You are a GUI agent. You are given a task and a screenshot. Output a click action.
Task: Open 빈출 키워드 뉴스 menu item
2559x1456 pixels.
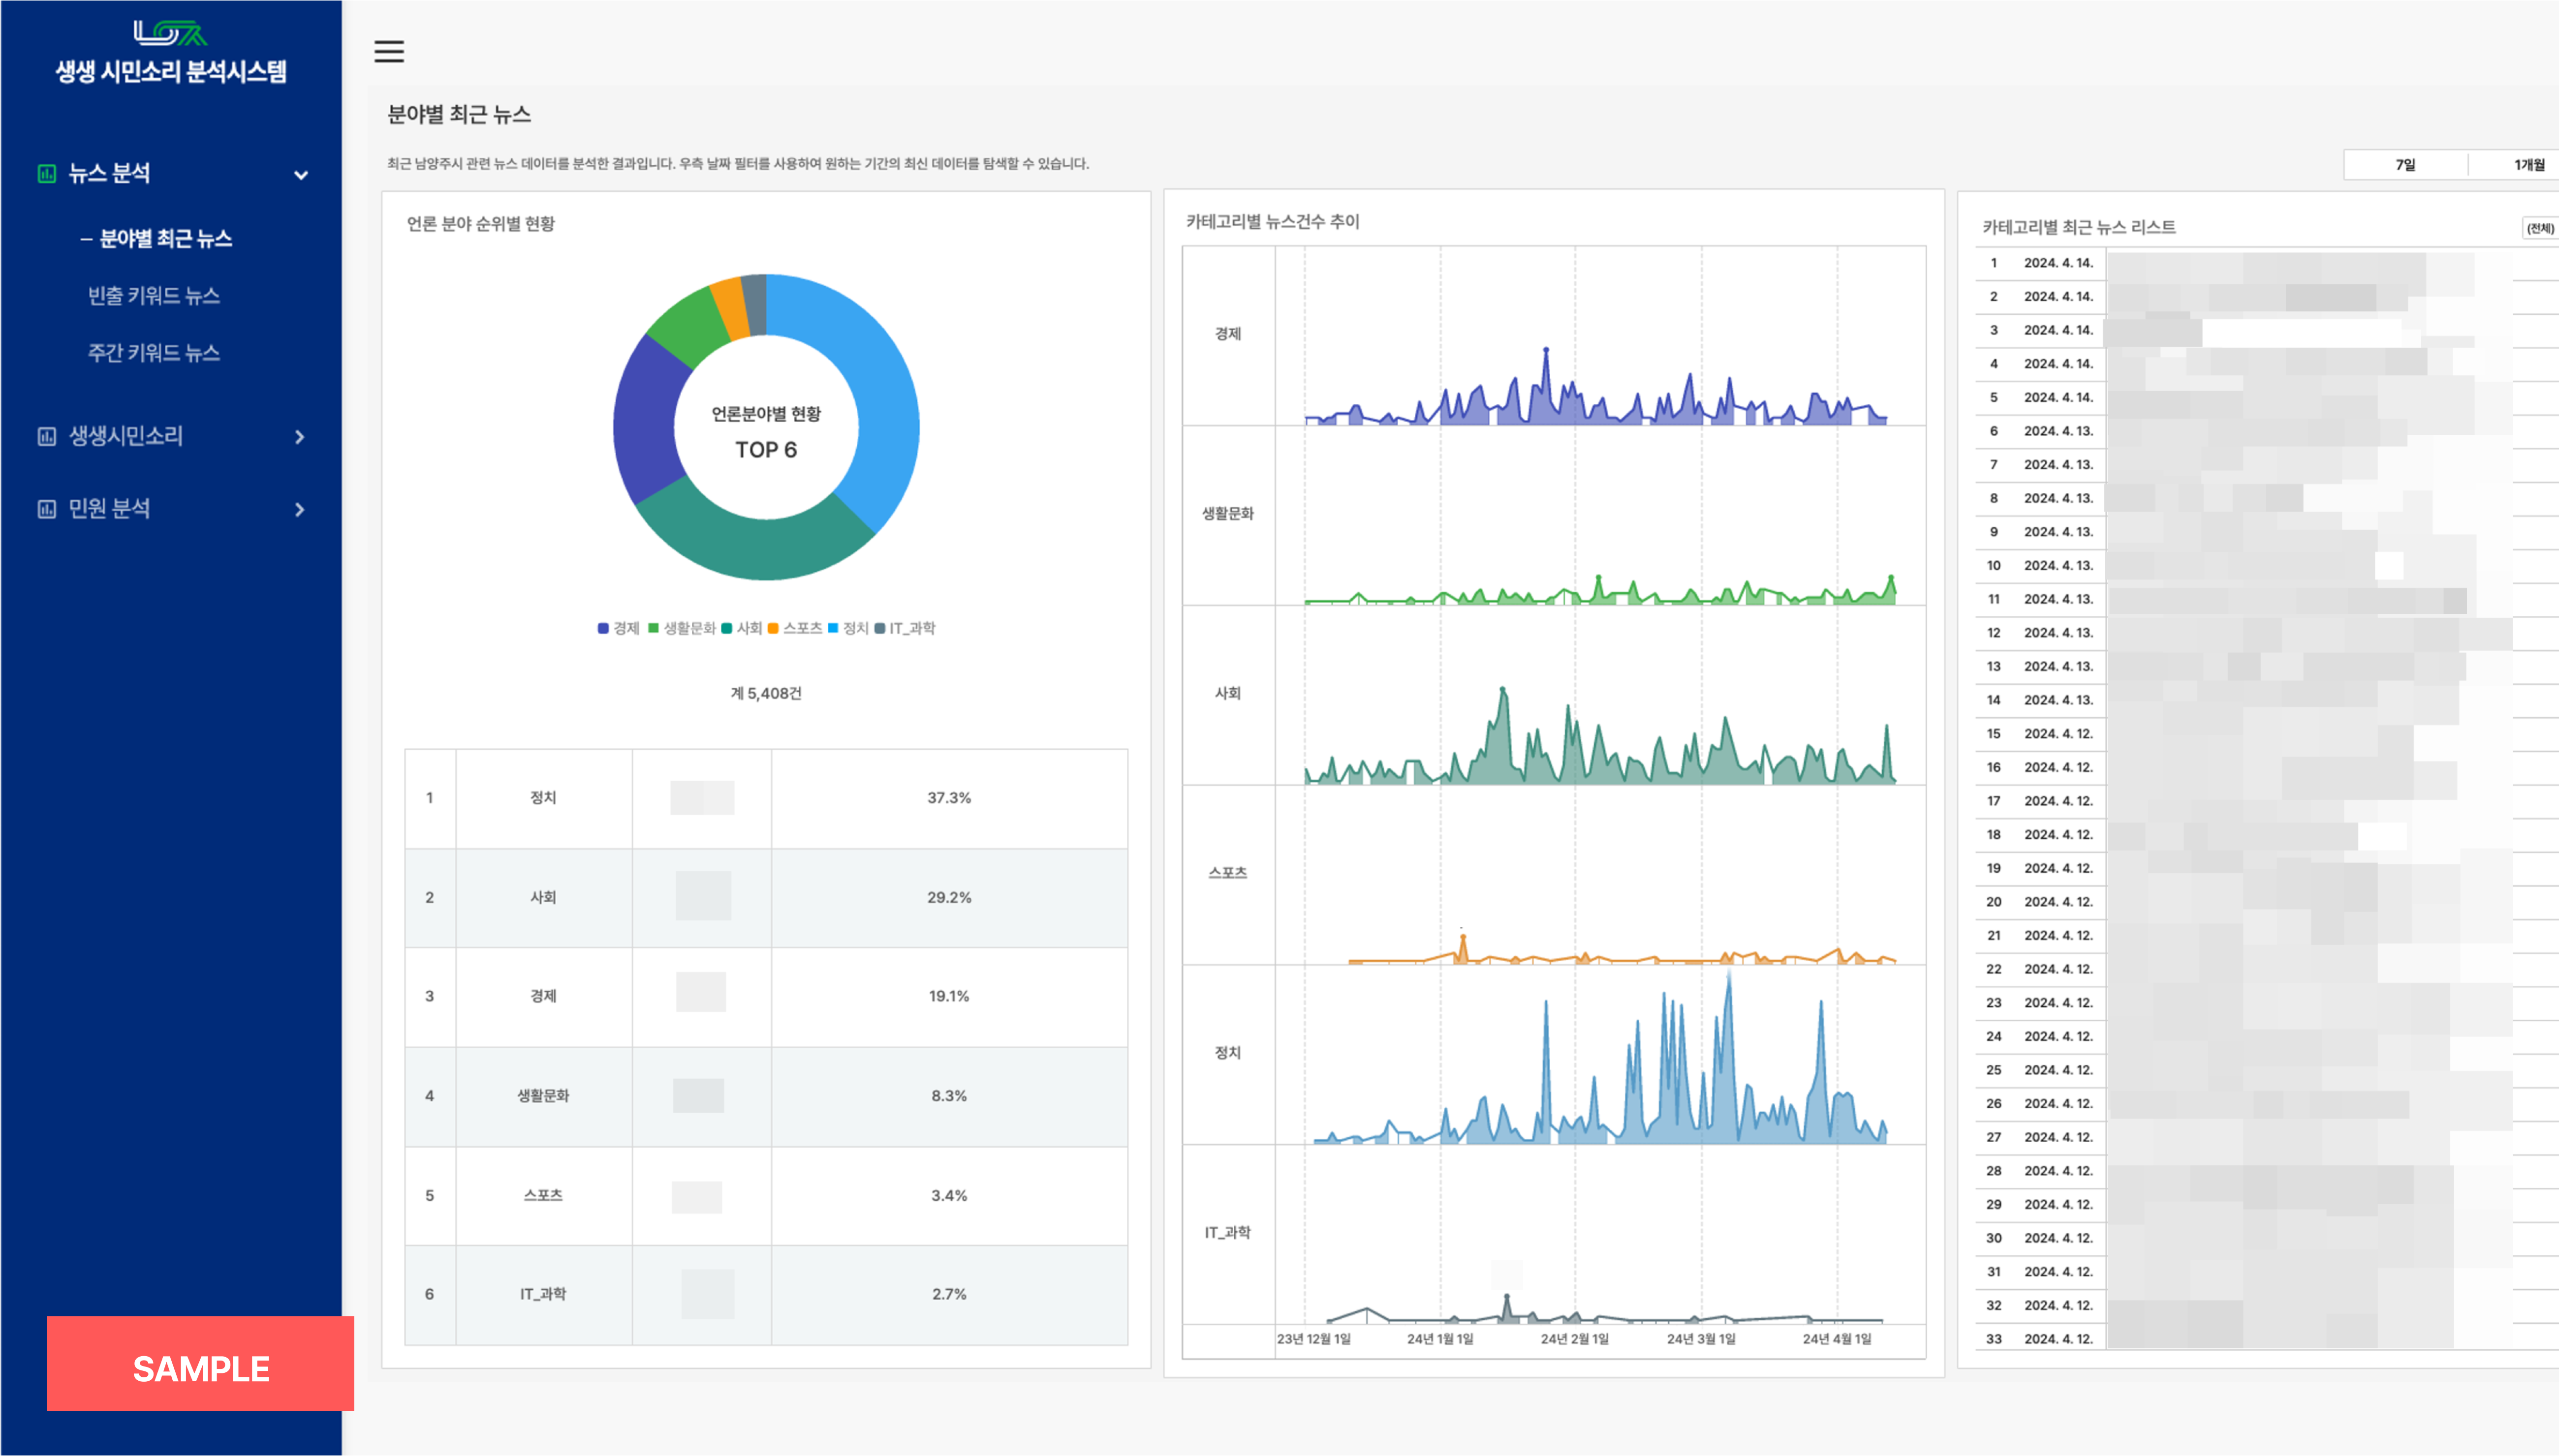point(154,296)
